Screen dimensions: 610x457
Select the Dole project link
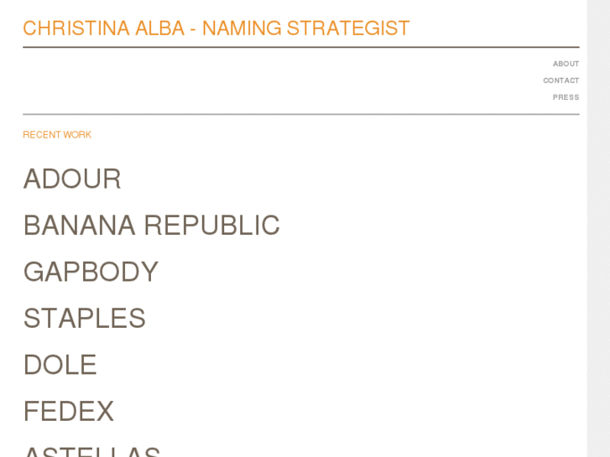click(x=60, y=365)
